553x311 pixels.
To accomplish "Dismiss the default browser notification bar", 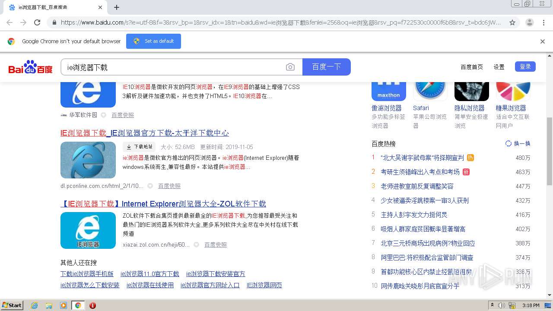I will [x=543, y=41].
